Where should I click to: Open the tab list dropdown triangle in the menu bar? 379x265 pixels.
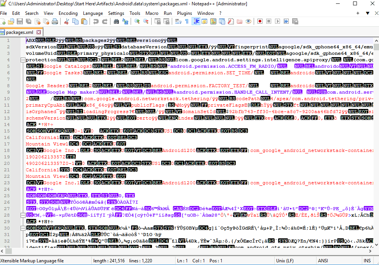tap(368, 13)
